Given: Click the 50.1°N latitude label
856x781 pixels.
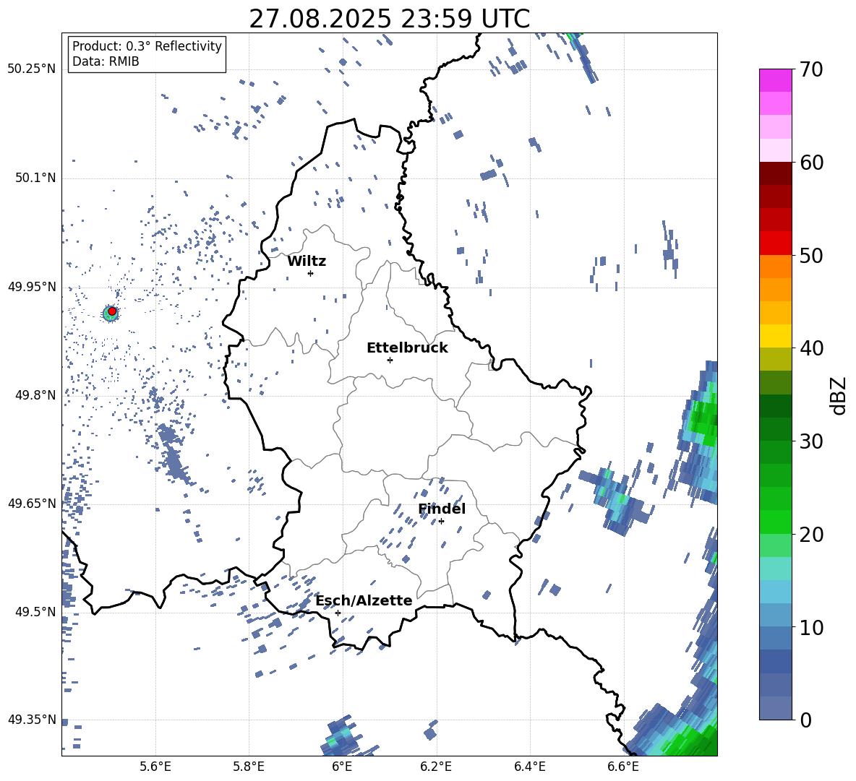Looking at the screenshot, I should click(x=35, y=178).
